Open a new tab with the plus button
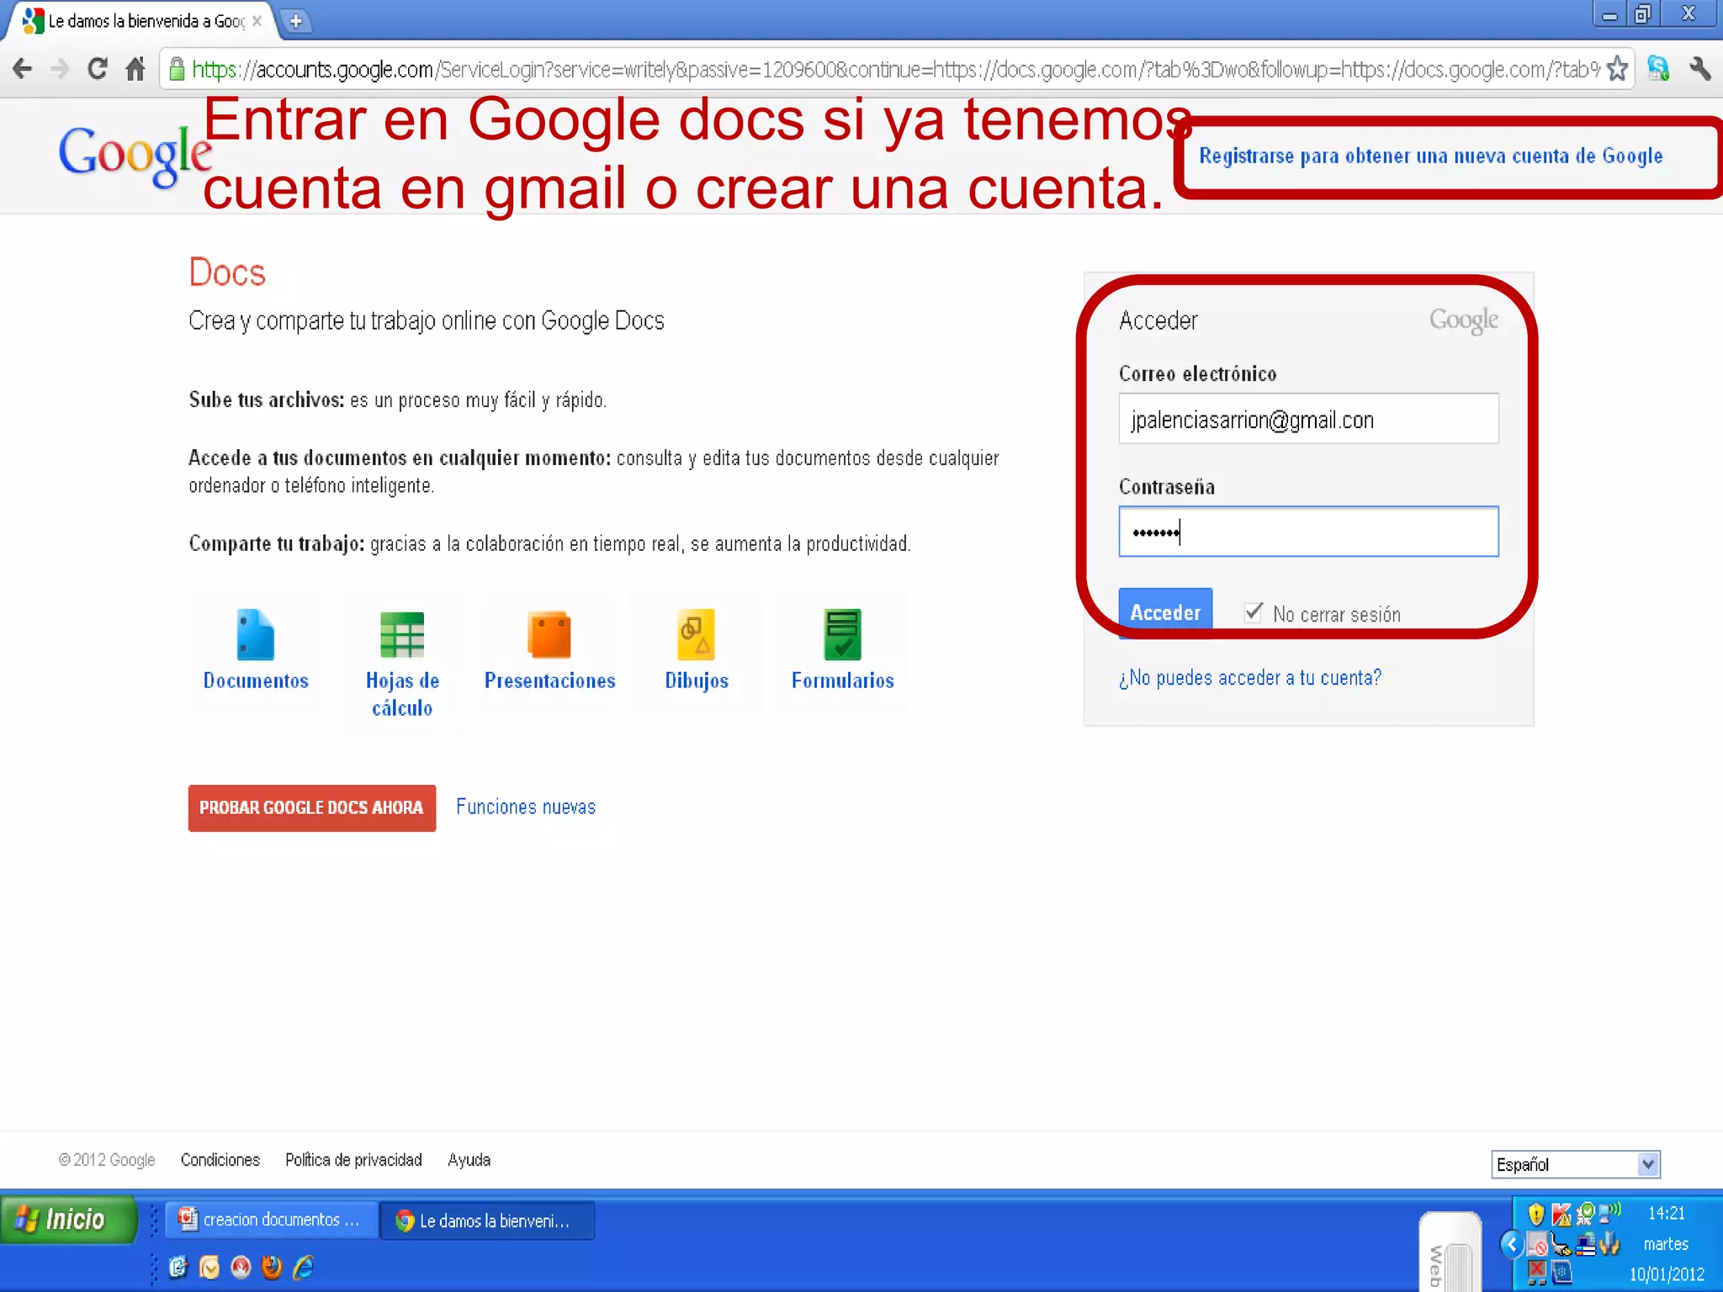Viewport: 1723px width, 1292px height. pos(295,21)
